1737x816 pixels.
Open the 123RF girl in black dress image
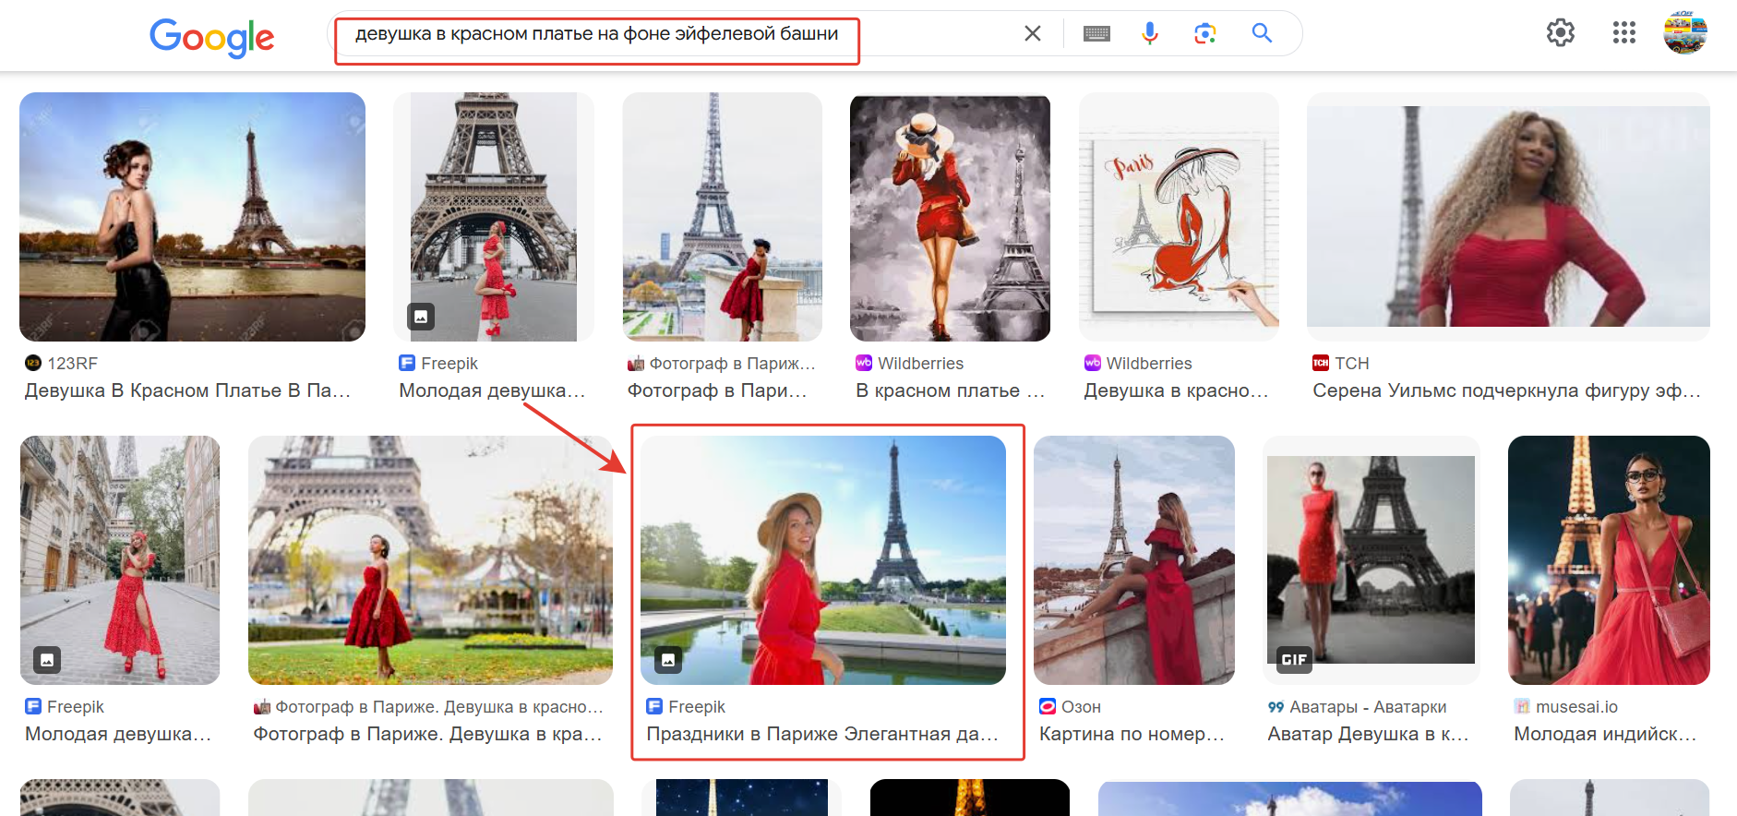(192, 217)
